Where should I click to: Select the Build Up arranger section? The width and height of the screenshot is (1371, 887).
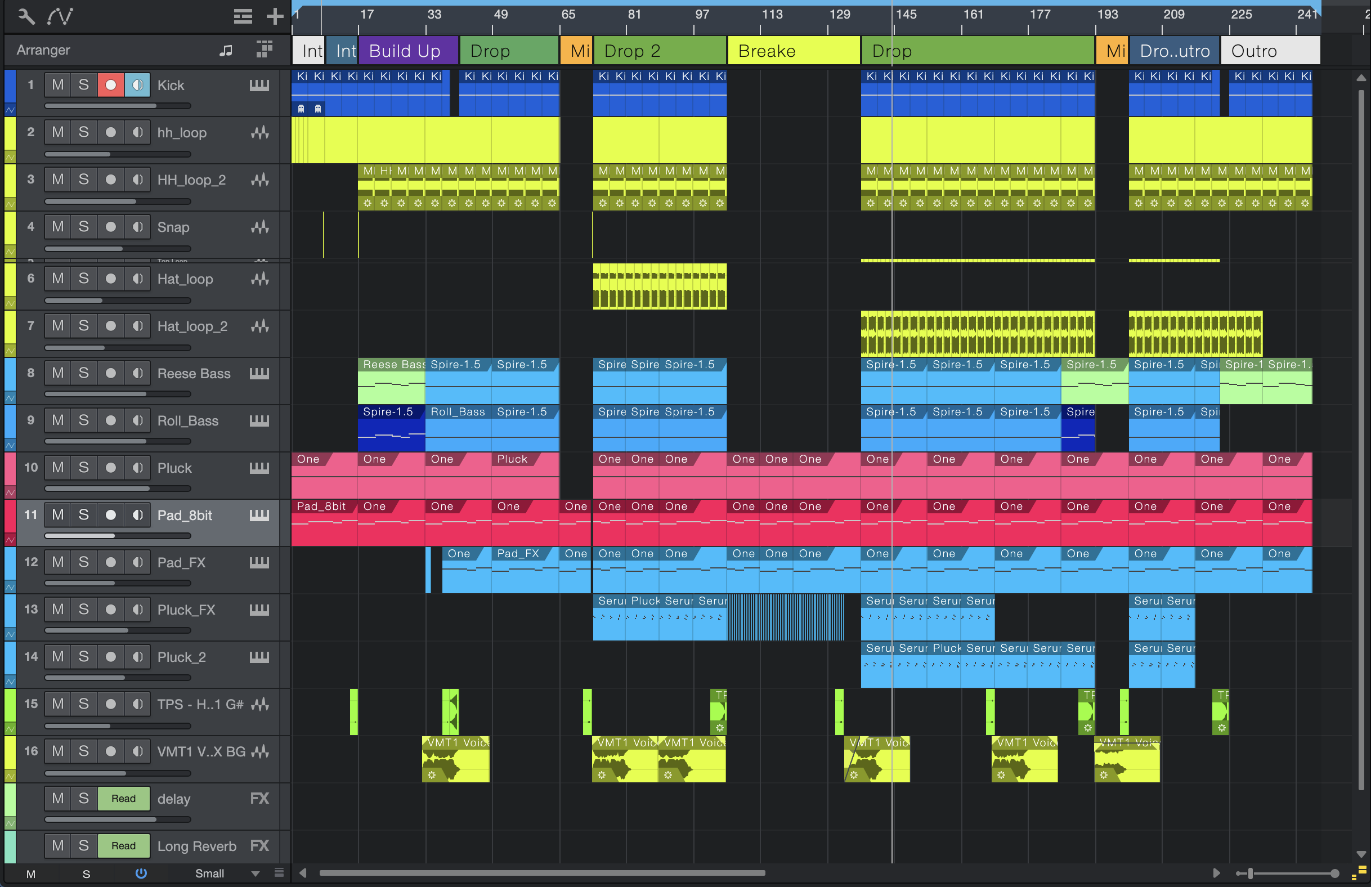[407, 51]
